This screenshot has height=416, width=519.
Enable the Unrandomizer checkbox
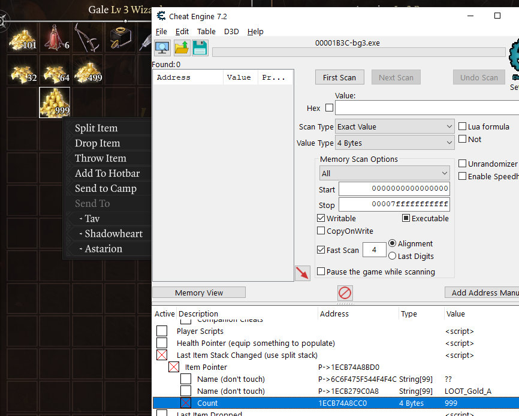pyautogui.click(x=463, y=164)
